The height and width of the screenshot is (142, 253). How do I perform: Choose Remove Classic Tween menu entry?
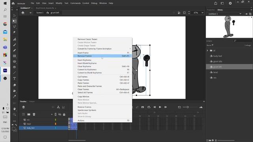click(x=102, y=39)
